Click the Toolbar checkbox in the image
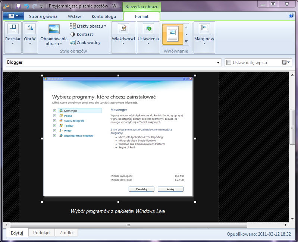The width and height of the screenshot is (298, 242). [54, 126]
